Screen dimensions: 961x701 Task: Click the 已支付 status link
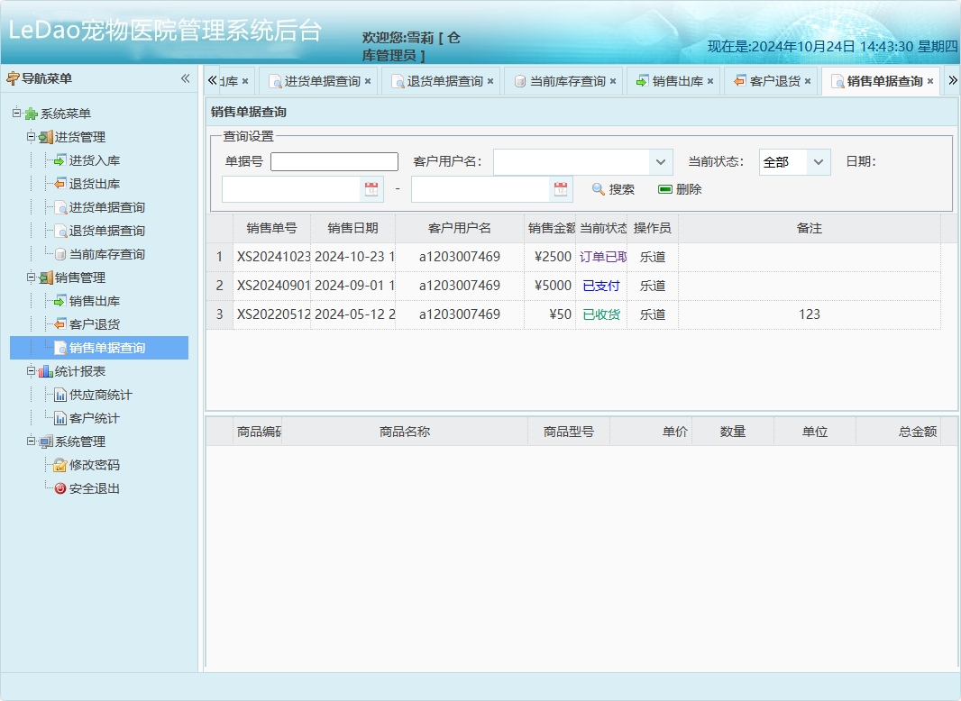coord(601,287)
